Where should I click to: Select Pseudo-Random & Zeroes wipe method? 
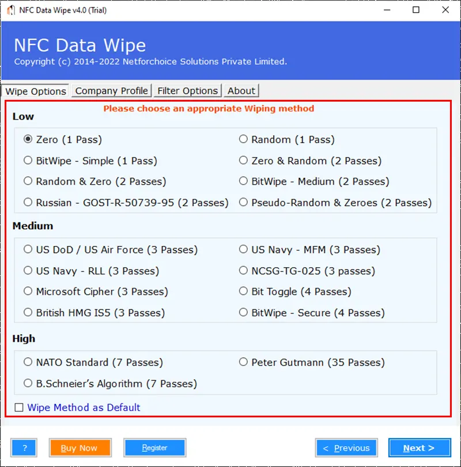[x=243, y=202]
